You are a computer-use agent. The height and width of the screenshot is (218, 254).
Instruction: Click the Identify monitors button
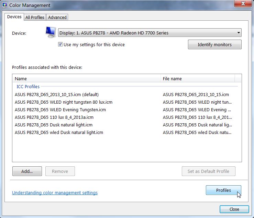[214, 44]
